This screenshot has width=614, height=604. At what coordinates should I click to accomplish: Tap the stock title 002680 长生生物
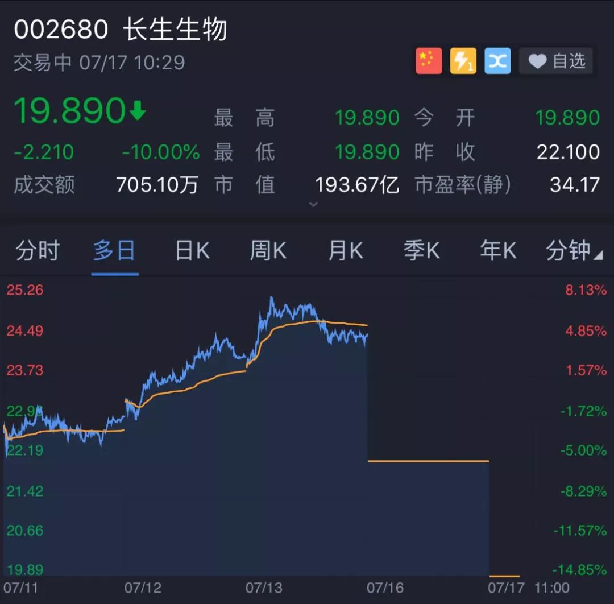pos(120,30)
